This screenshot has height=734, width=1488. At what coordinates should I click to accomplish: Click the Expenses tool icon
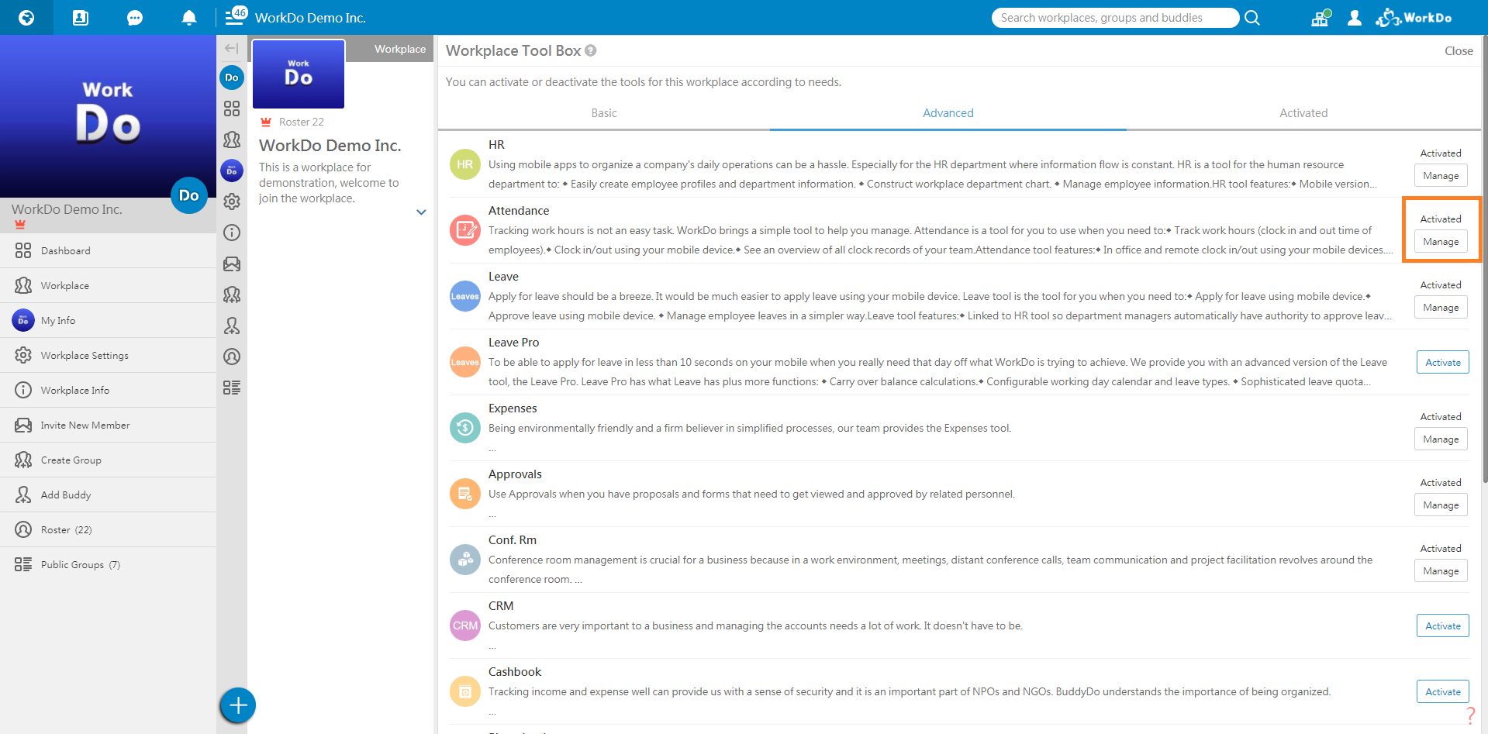click(465, 428)
